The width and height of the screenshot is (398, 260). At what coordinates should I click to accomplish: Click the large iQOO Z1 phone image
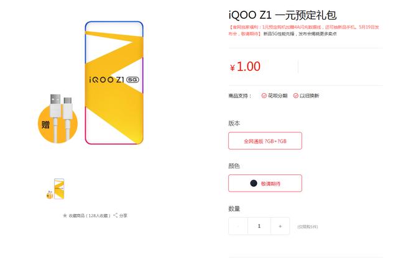114,83
